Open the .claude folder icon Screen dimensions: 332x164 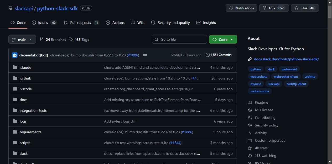coord(15,67)
